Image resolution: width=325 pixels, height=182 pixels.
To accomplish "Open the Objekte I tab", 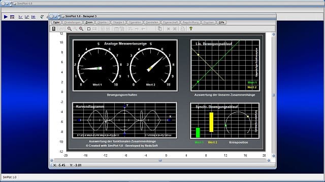I will [x=103, y=22].
